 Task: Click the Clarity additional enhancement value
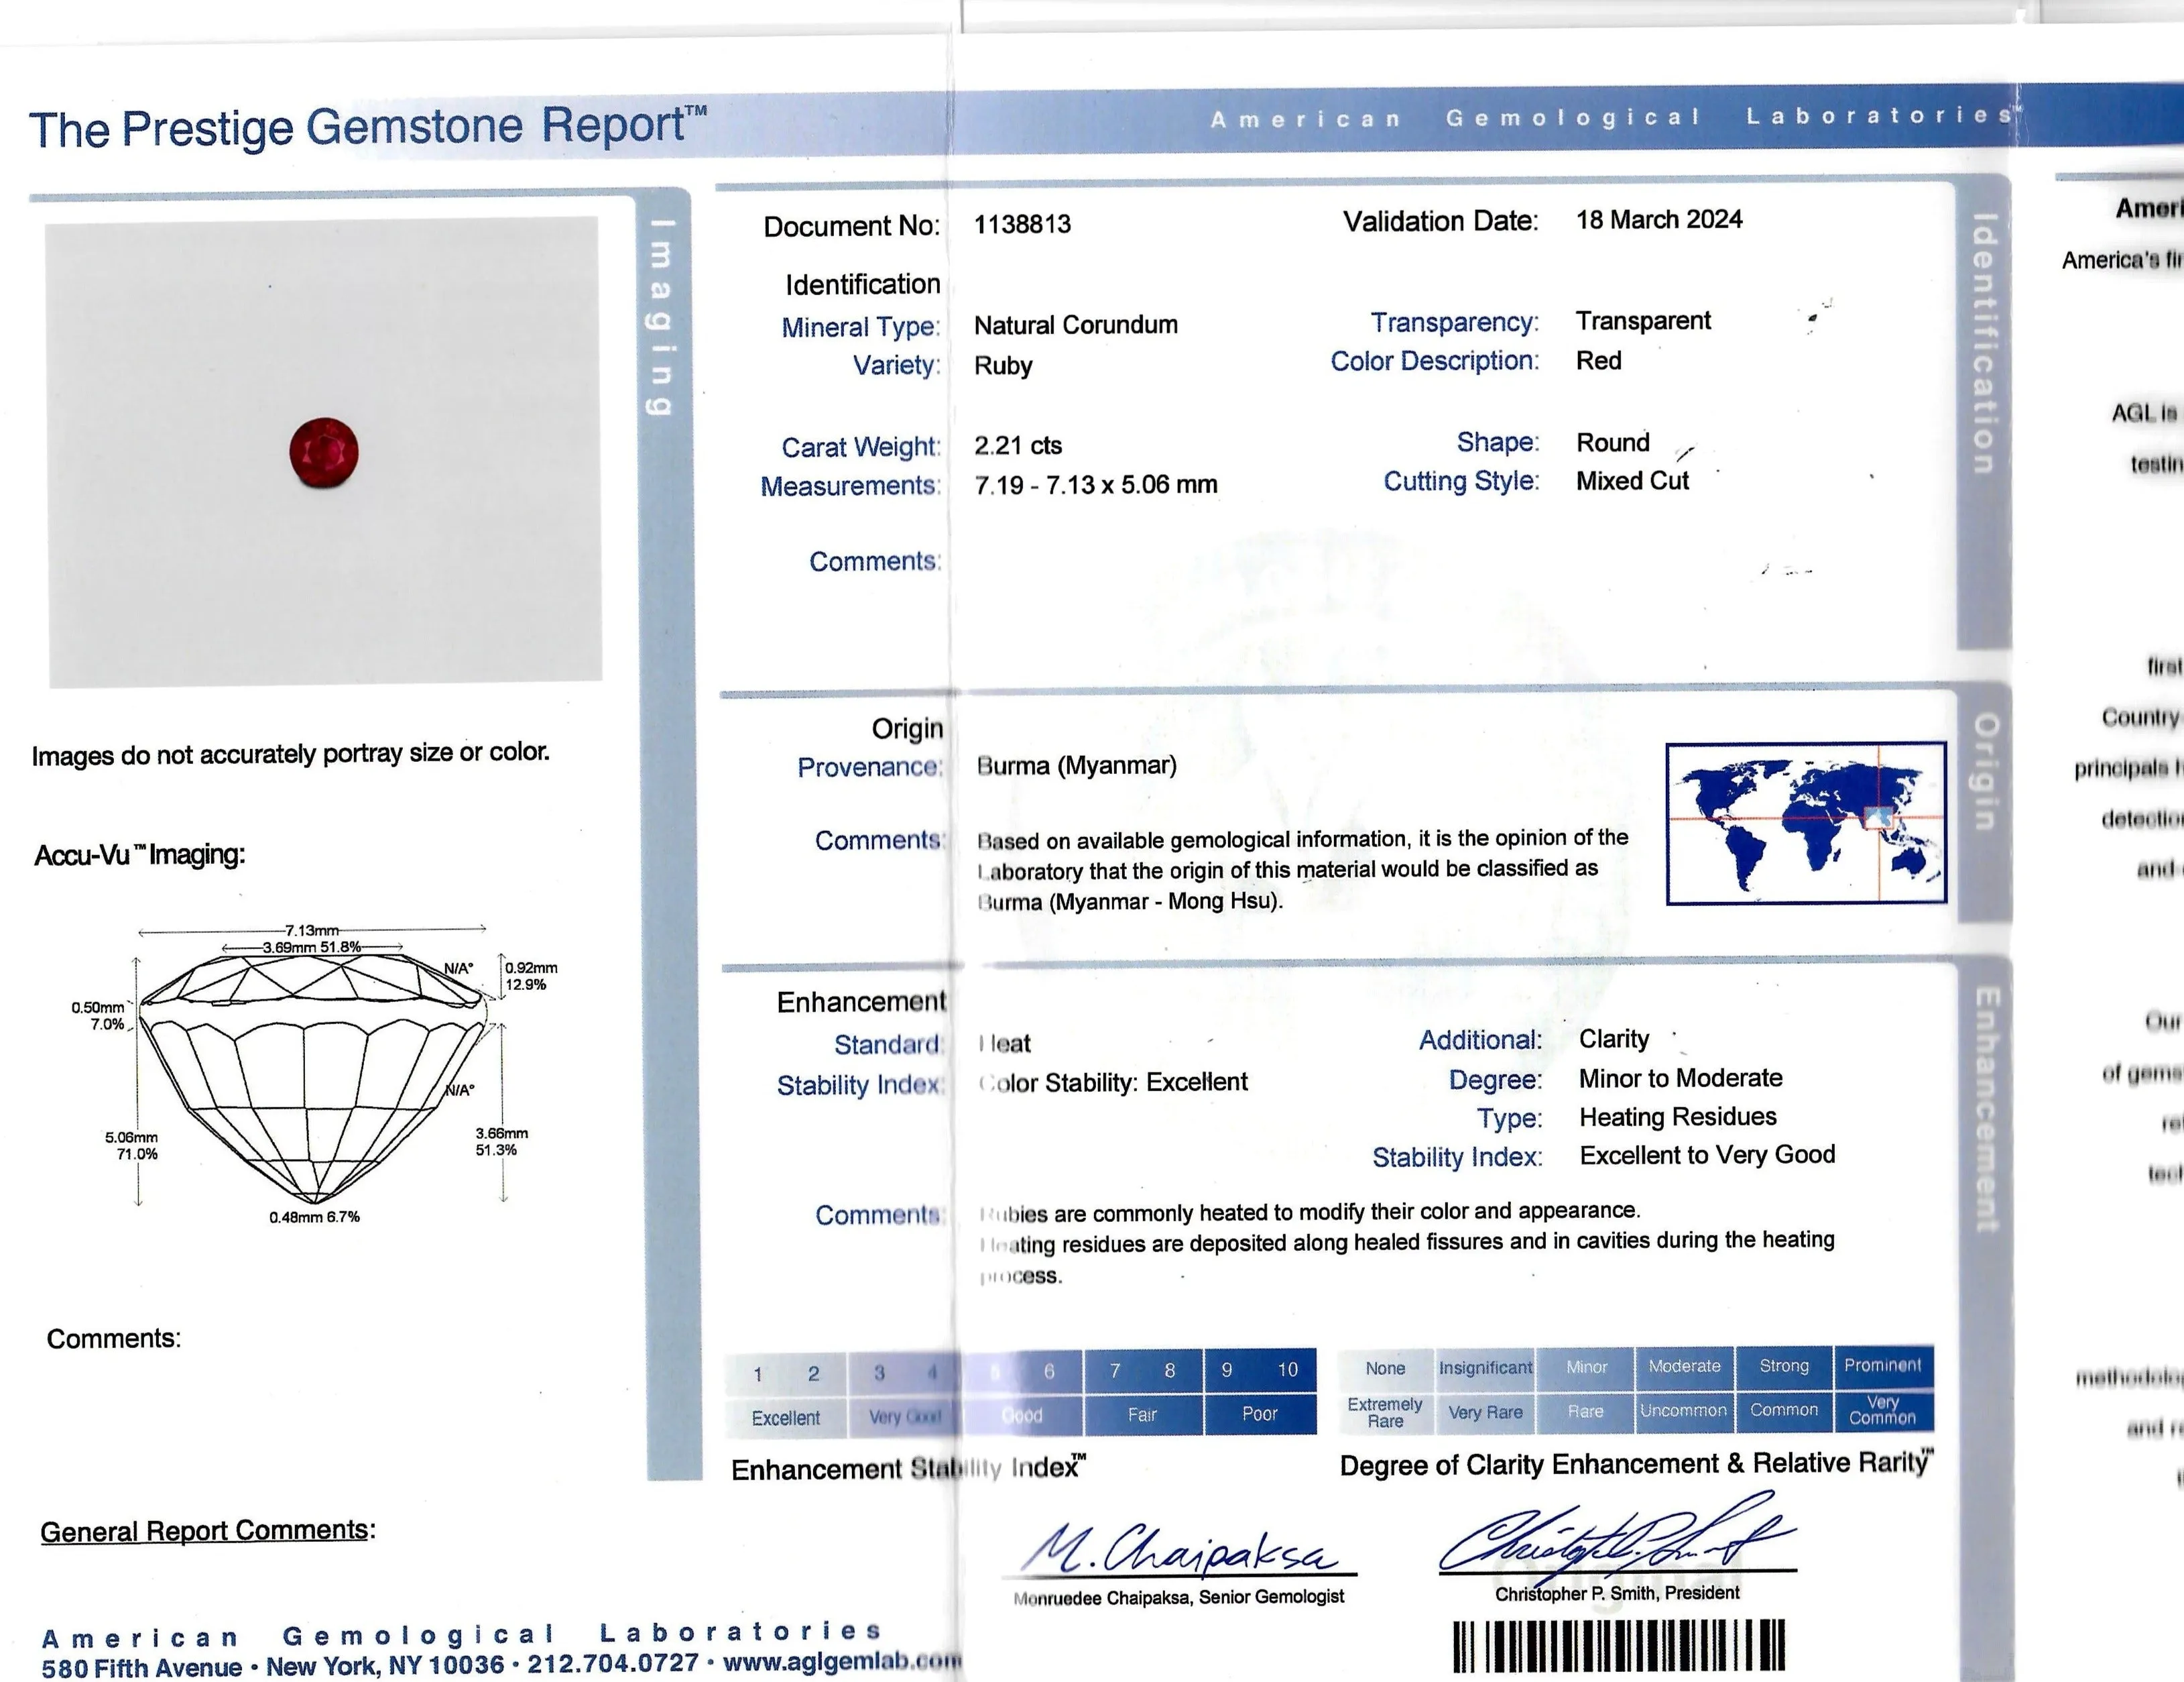(1614, 1040)
